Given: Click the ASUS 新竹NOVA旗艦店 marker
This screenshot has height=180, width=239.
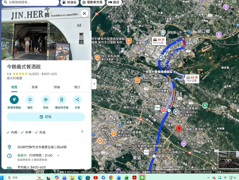Looking at the screenshot, I should coord(146,152).
